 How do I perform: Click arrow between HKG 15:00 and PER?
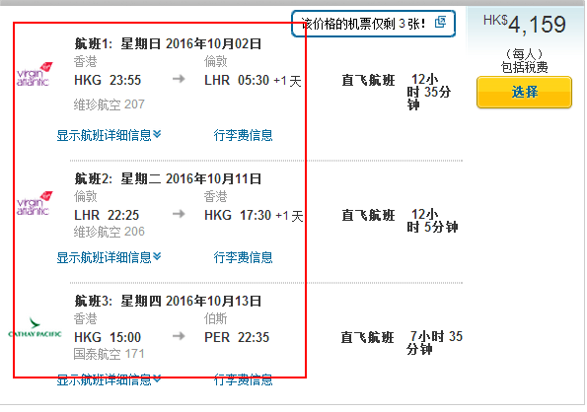pos(179,336)
